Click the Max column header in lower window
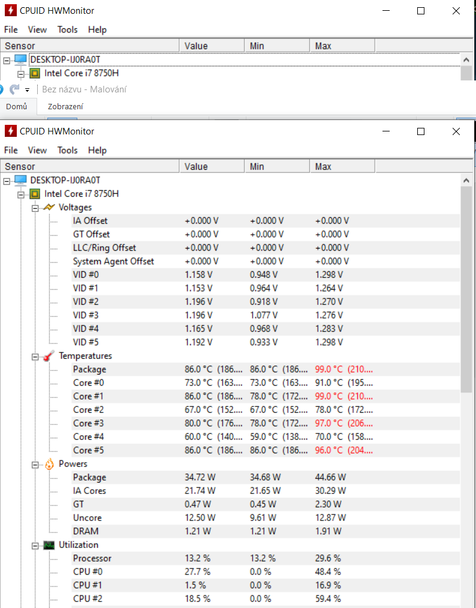The width and height of the screenshot is (476, 608). coord(342,166)
